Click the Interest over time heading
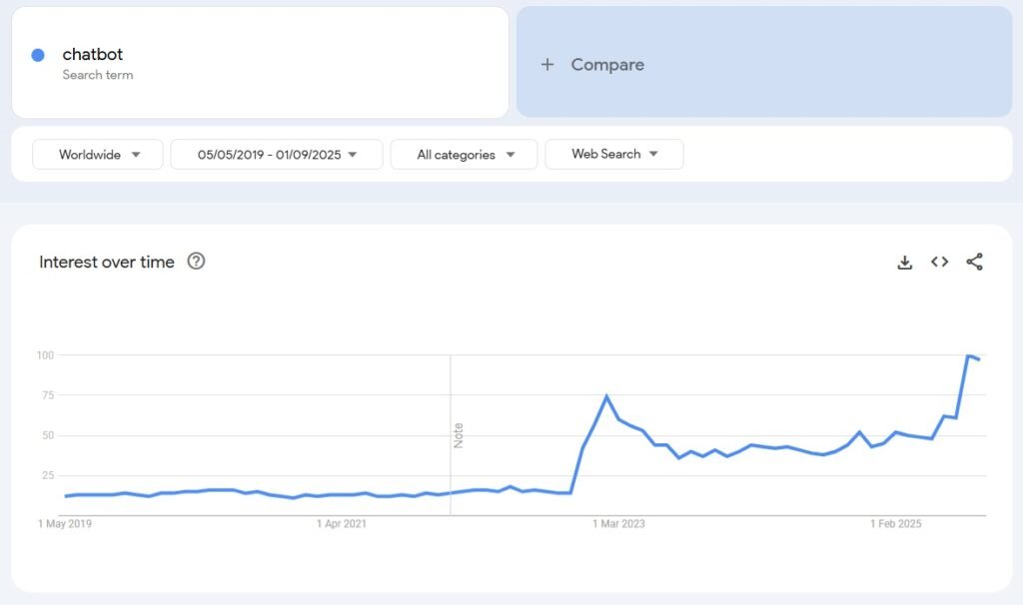1023x605 pixels. 107,263
